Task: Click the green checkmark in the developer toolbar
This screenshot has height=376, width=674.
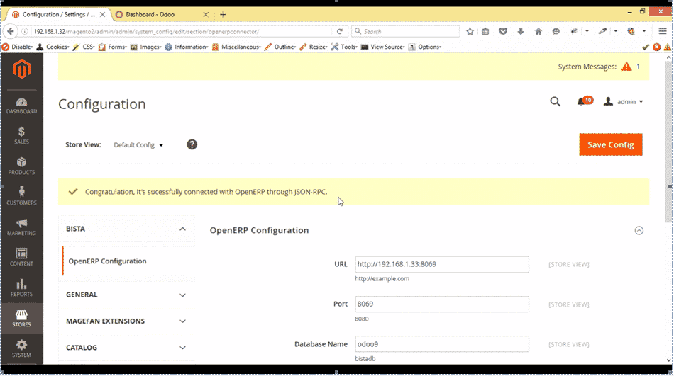Action: [x=646, y=47]
